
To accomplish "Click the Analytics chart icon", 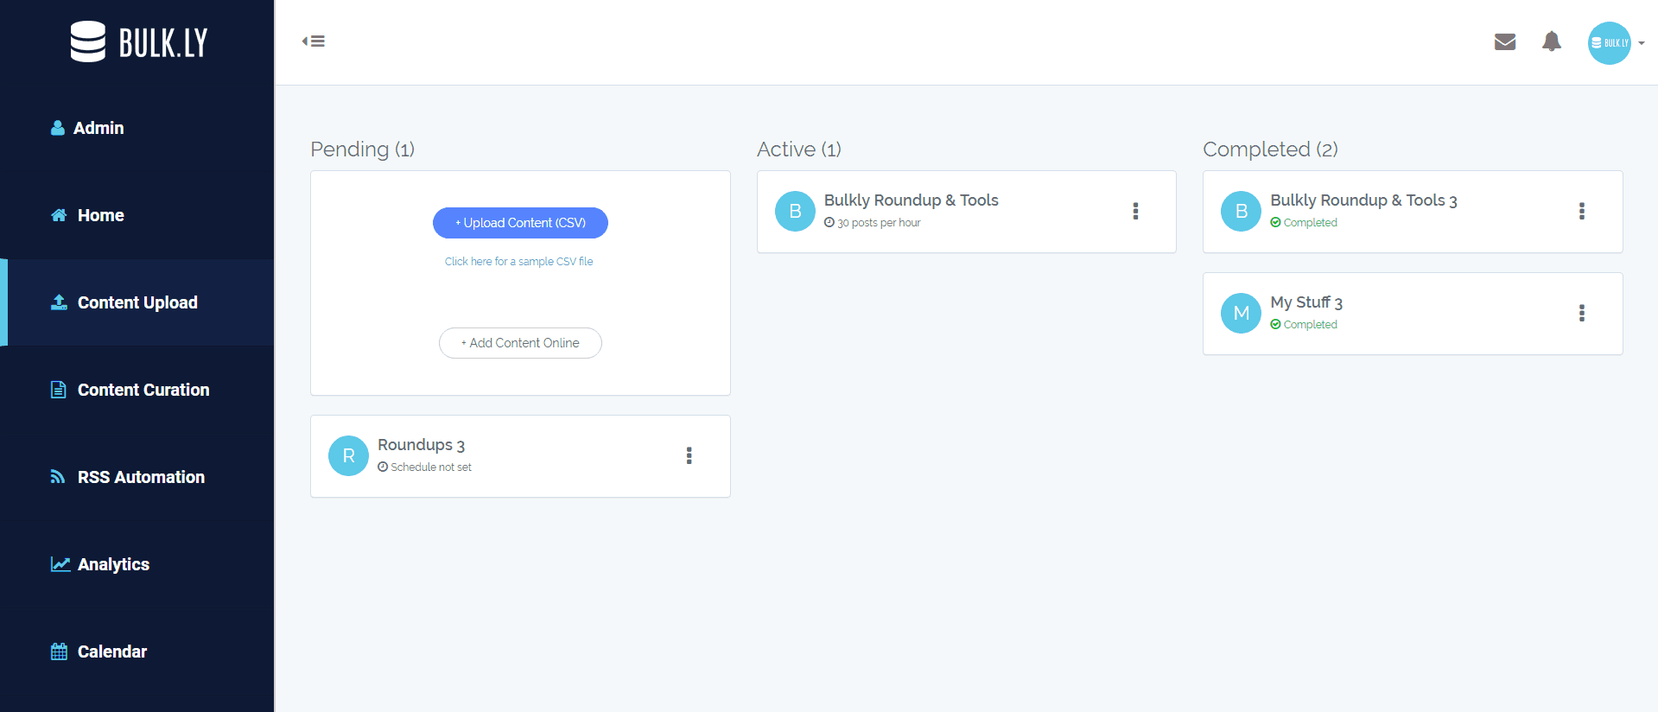I will click(x=60, y=564).
